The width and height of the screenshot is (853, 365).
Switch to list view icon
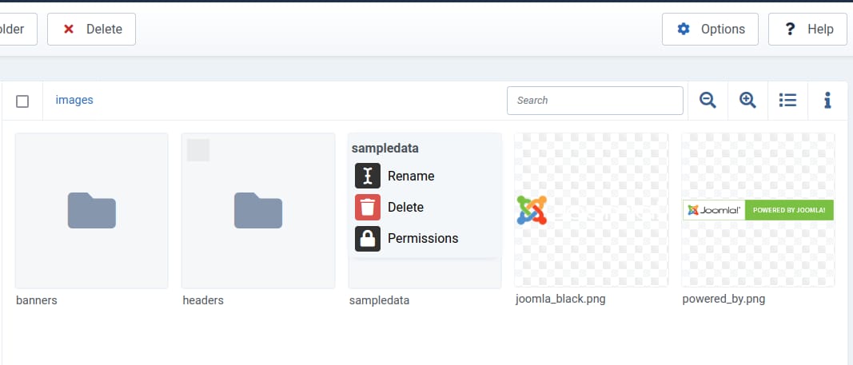click(787, 101)
